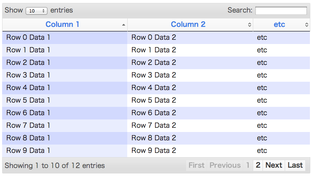Click the Previous pagination button
Screen dimensions: 312x176
pyautogui.click(x=225, y=165)
